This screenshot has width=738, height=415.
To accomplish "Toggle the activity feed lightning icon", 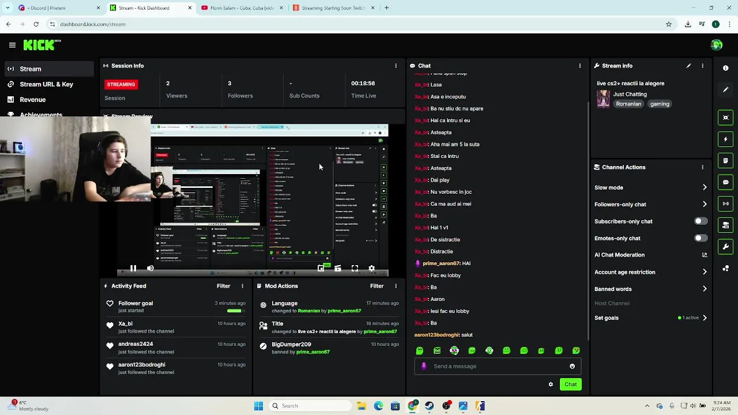I will click(x=726, y=139).
